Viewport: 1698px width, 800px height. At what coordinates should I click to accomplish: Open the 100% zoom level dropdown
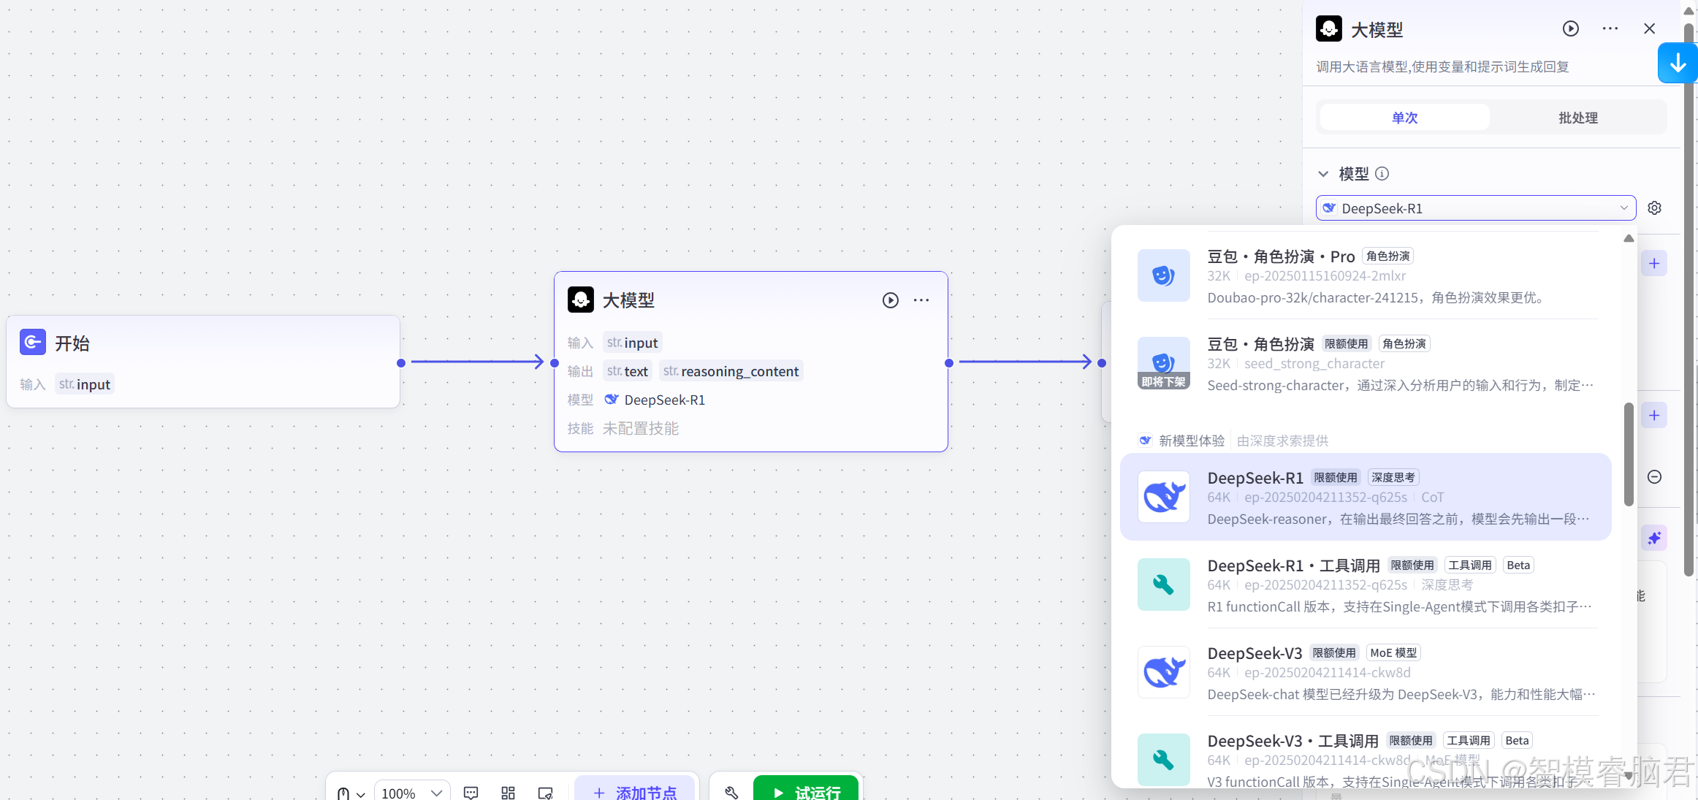coord(412,792)
